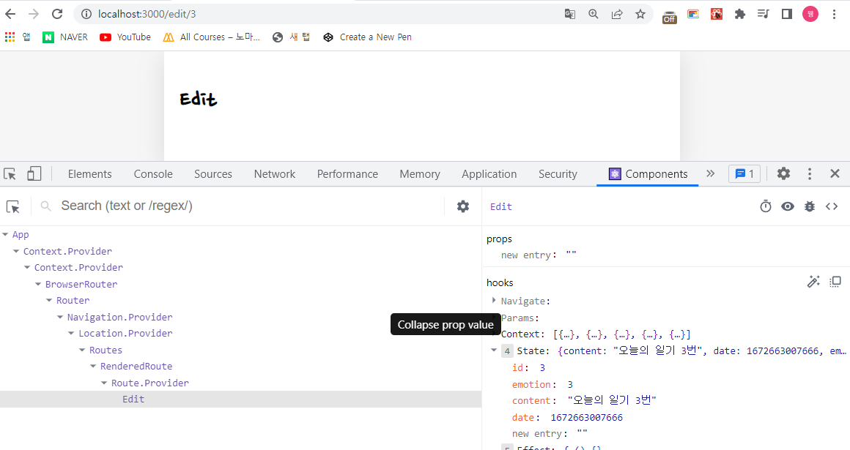850x450 pixels.
Task: Switch to the Memory tab
Action: click(420, 174)
